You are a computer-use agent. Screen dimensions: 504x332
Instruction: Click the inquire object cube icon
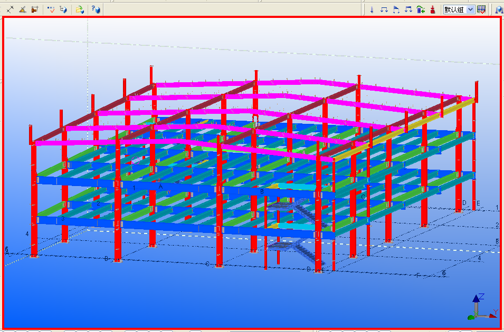pos(63,9)
